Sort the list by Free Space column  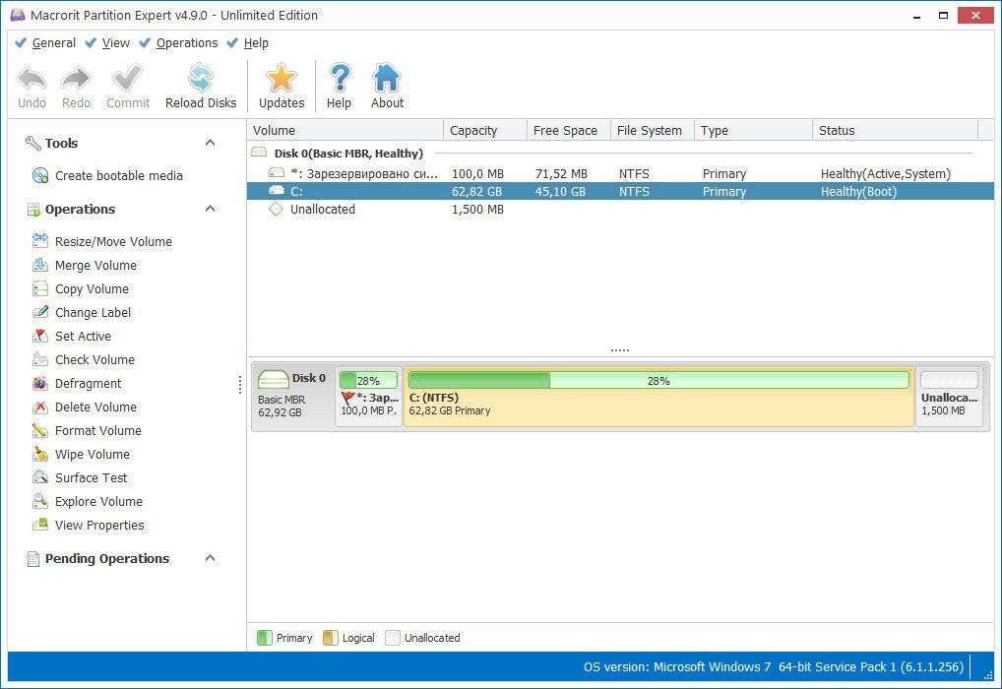[565, 130]
